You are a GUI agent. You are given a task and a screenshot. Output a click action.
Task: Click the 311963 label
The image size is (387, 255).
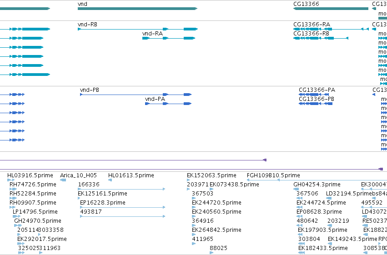[x=50, y=248]
